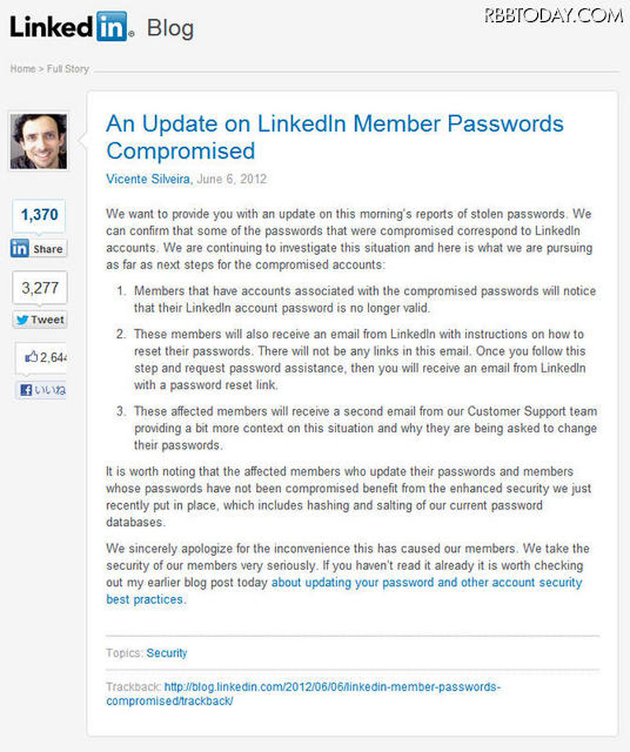Open the author's profile photo
Screen dimensions: 630x752
click(39, 142)
